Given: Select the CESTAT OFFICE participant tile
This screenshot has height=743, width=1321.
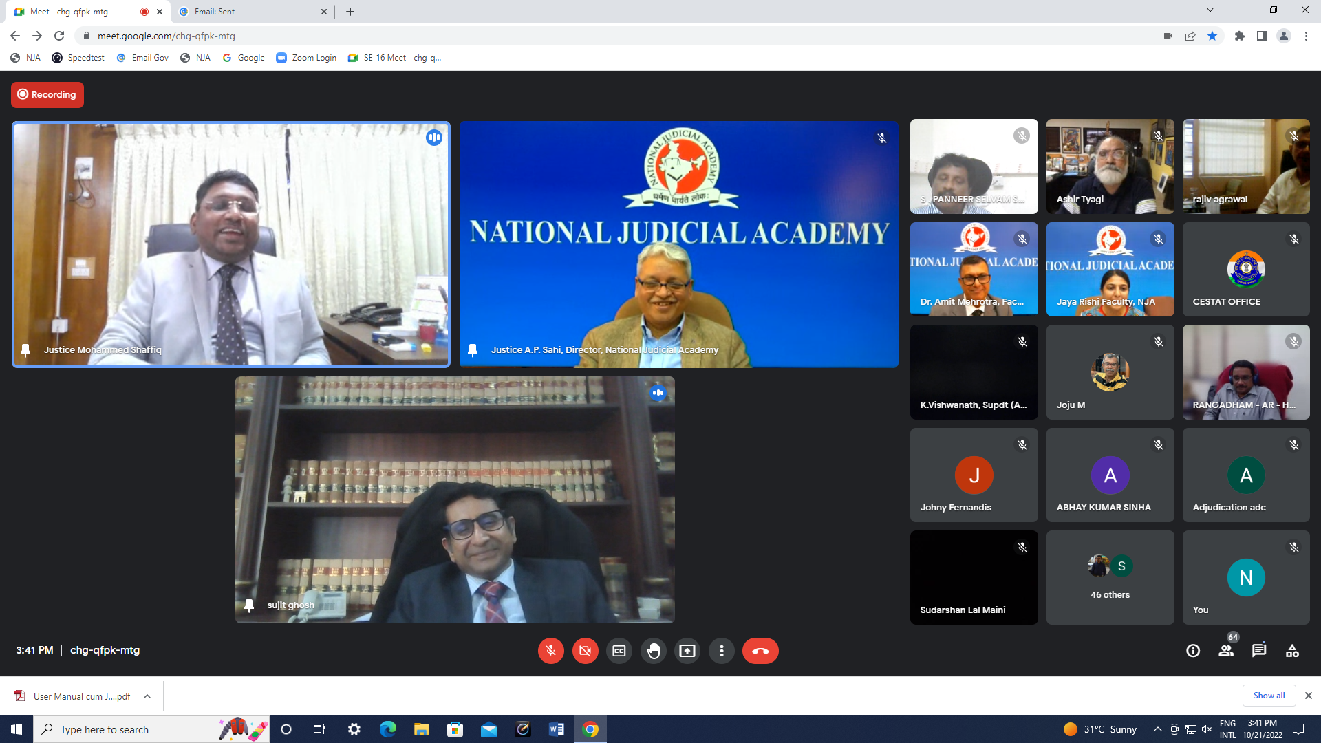Looking at the screenshot, I should [1246, 270].
